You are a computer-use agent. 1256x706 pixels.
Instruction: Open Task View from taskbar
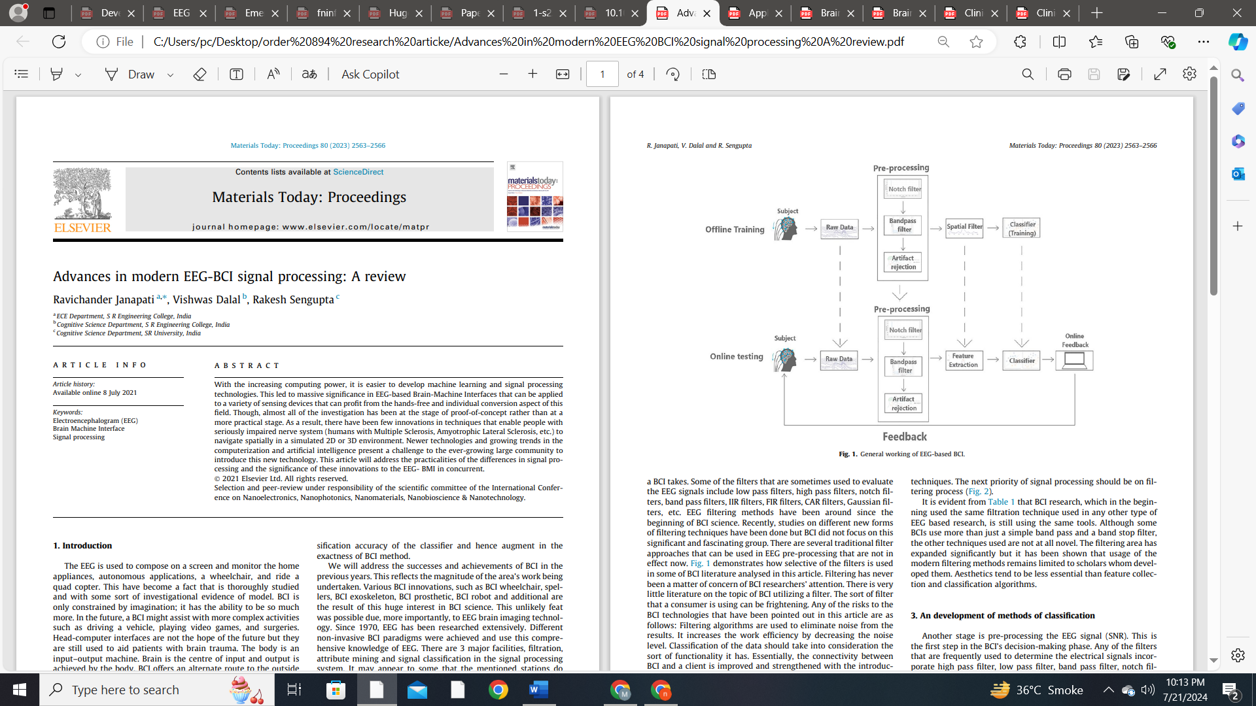[294, 690]
